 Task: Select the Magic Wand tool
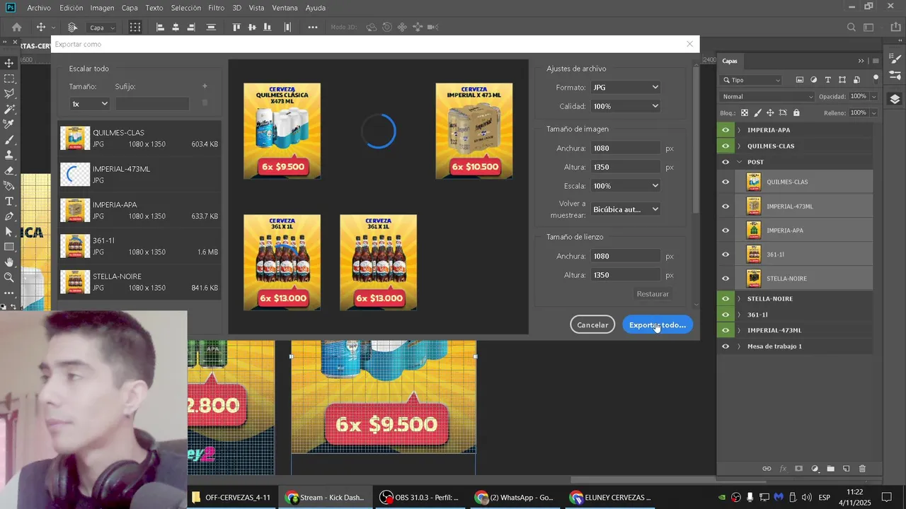9,109
